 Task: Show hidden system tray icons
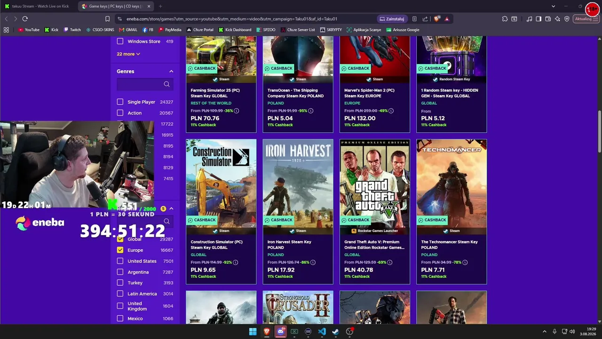click(x=545, y=331)
